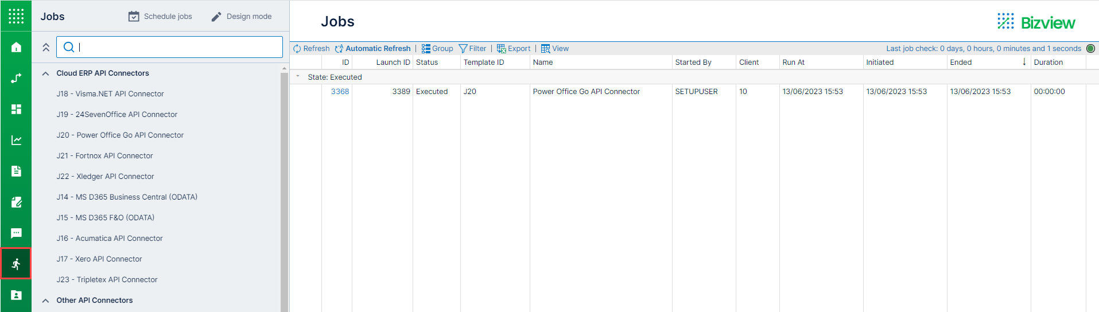
Task: Open the running person Jobs icon
Action: (x=16, y=264)
